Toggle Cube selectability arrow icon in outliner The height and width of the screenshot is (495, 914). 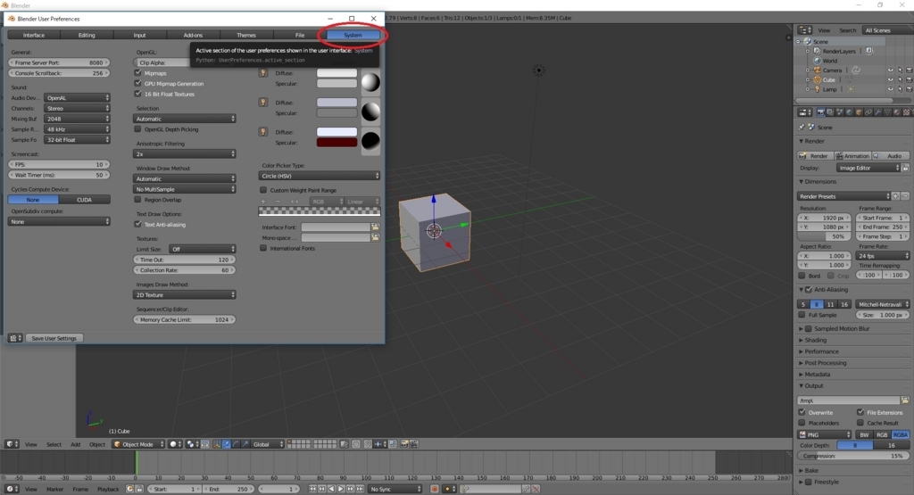click(900, 79)
